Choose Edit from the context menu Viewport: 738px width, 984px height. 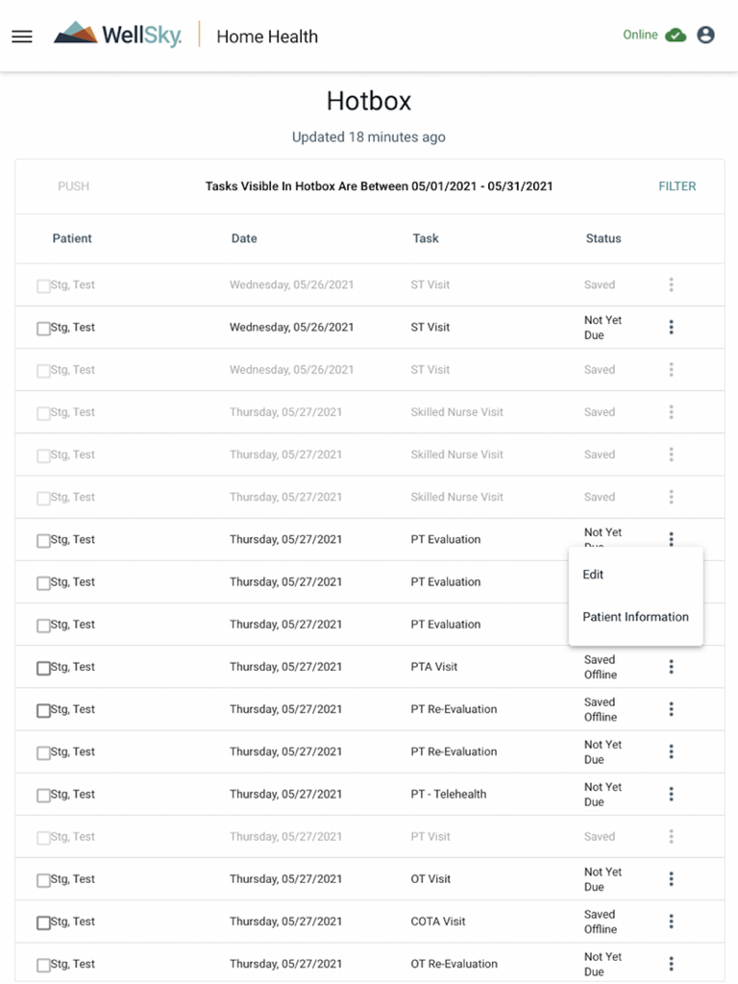[593, 575]
